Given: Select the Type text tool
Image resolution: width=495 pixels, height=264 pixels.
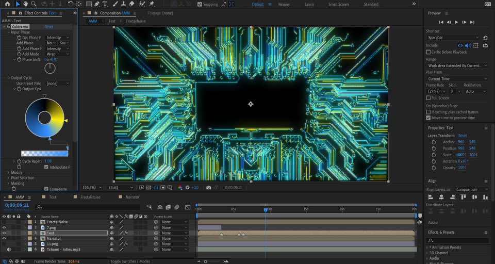Looking at the screenshot, I should (x=105, y=4).
